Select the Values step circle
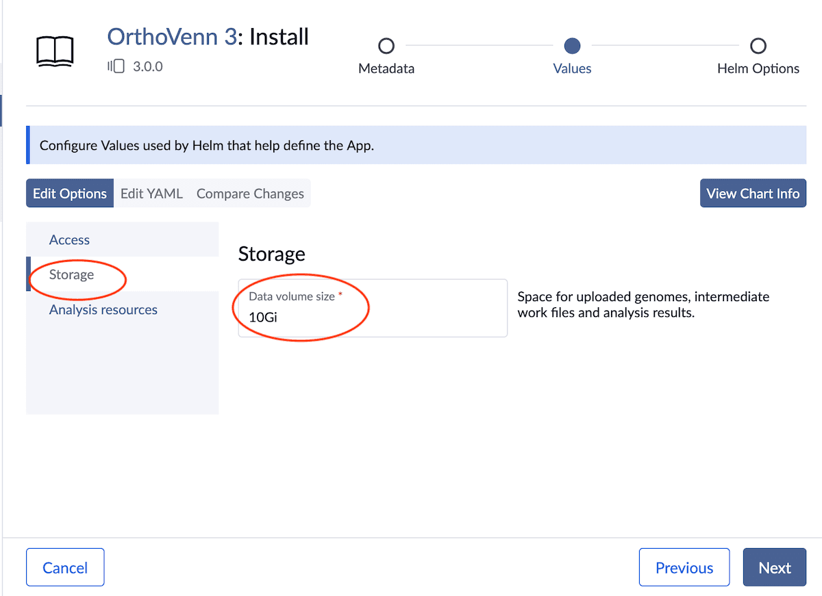The height and width of the screenshot is (596, 822). tap(572, 46)
